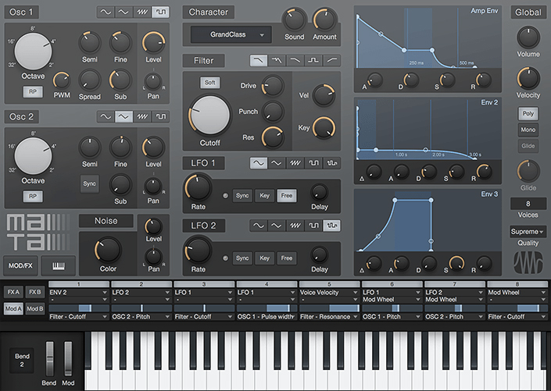The width and height of the screenshot is (551, 391).
Task: Show the keyboard panel icon button
Action: tap(59, 265)
